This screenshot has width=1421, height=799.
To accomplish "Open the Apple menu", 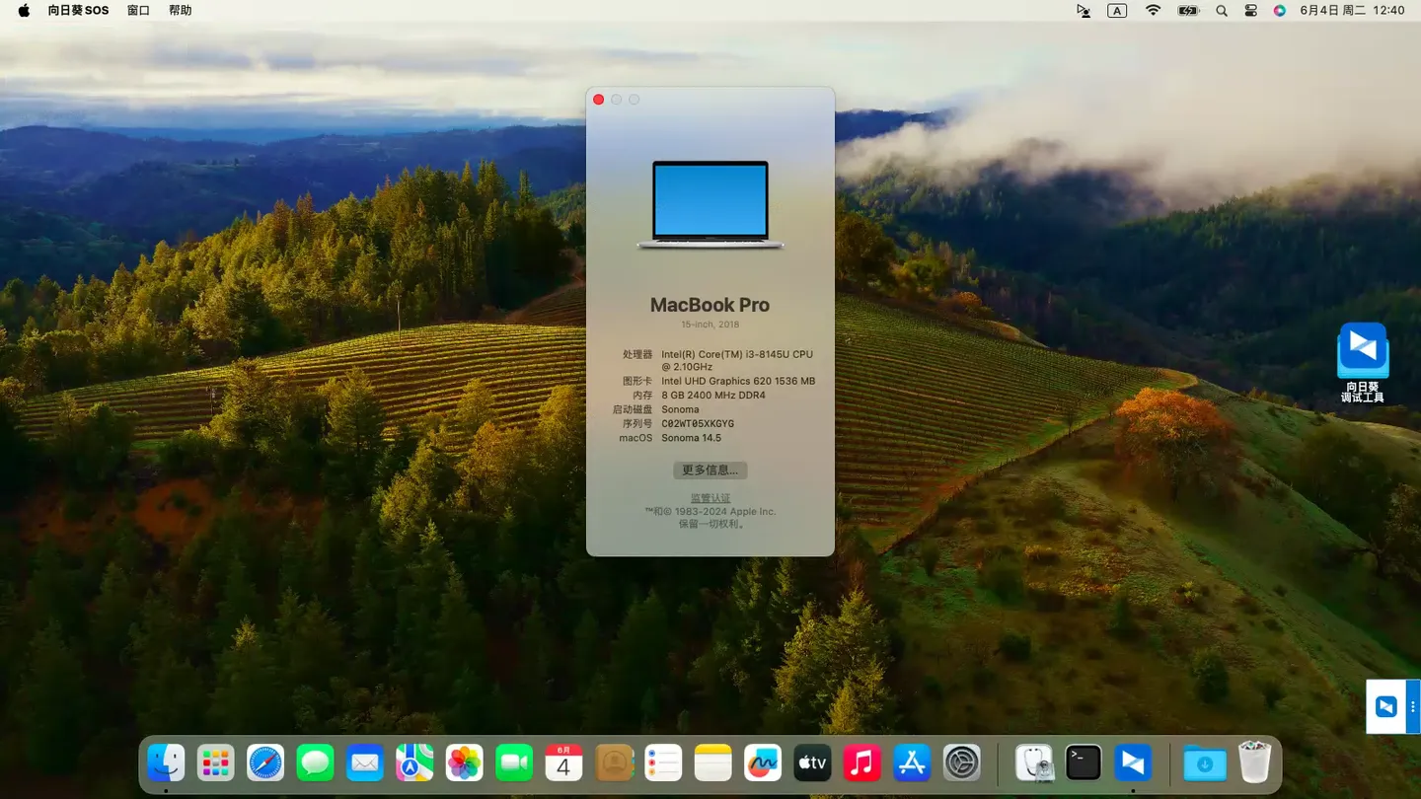I will coord(24,11).
